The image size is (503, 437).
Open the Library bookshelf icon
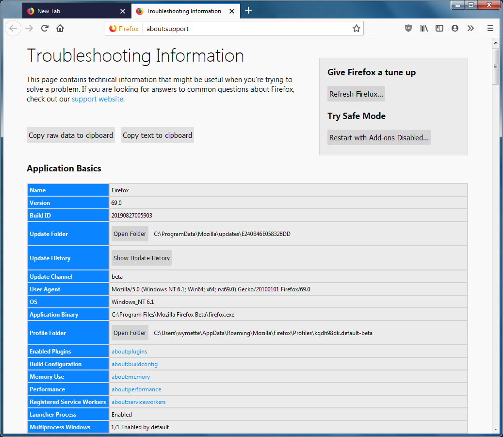pos(424,28)
